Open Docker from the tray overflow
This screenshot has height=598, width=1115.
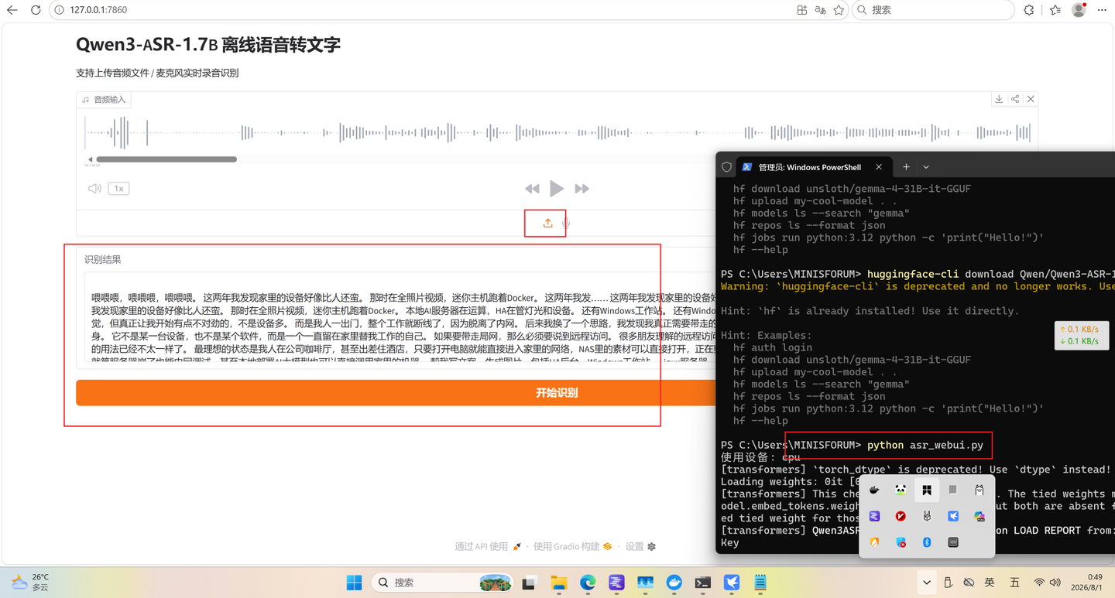click(x=874, y=490)
